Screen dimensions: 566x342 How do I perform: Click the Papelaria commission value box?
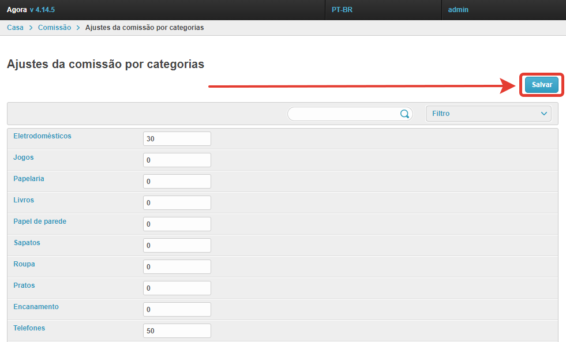(x=177, y=182)
